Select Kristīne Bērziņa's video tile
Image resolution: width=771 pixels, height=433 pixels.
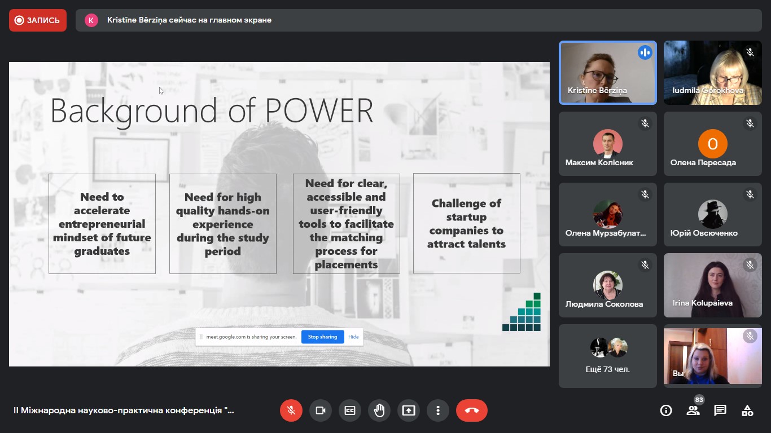(x=607, y=73)
